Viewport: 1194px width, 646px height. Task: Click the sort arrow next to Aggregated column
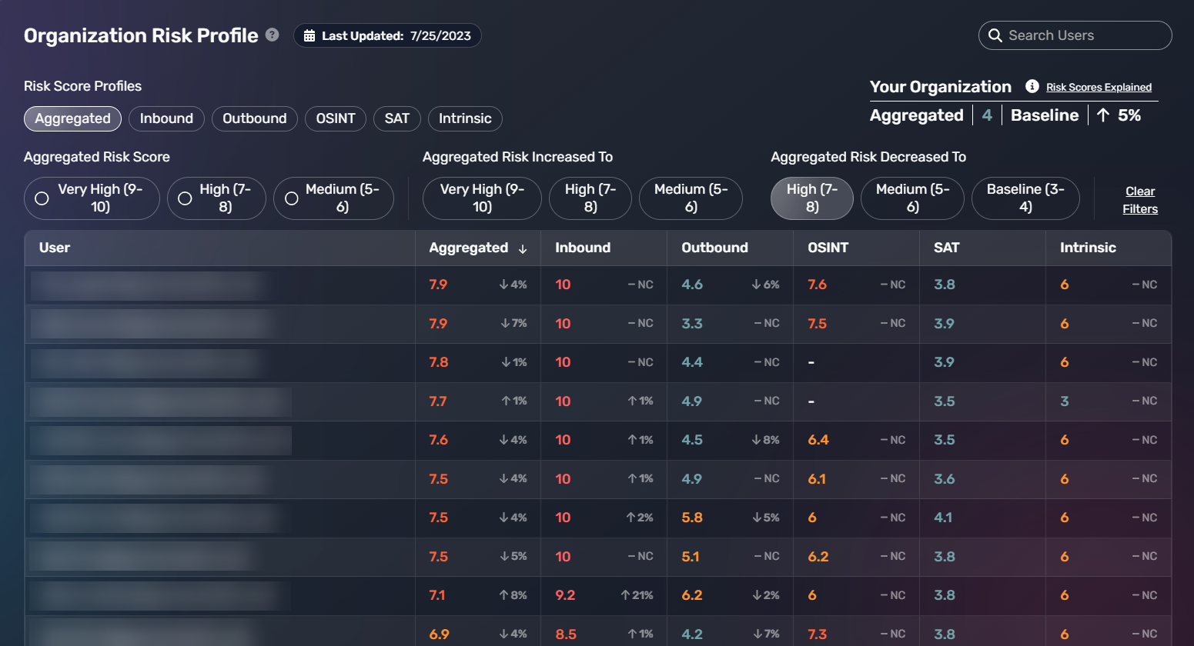(523, 248)
